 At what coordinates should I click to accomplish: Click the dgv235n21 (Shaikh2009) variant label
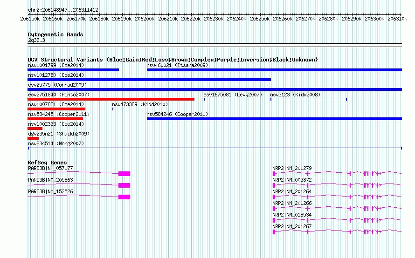[x=59, y=134]
